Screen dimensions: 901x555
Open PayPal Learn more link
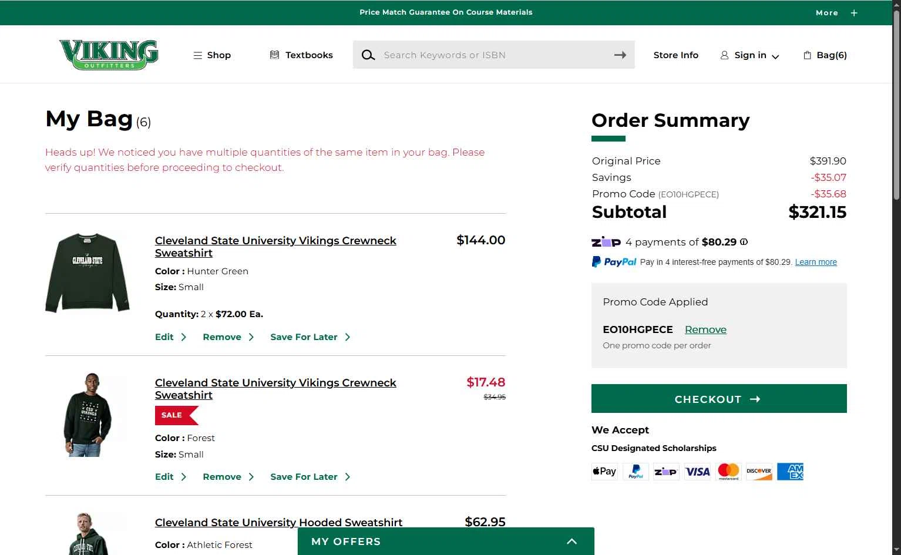[816, 262]
